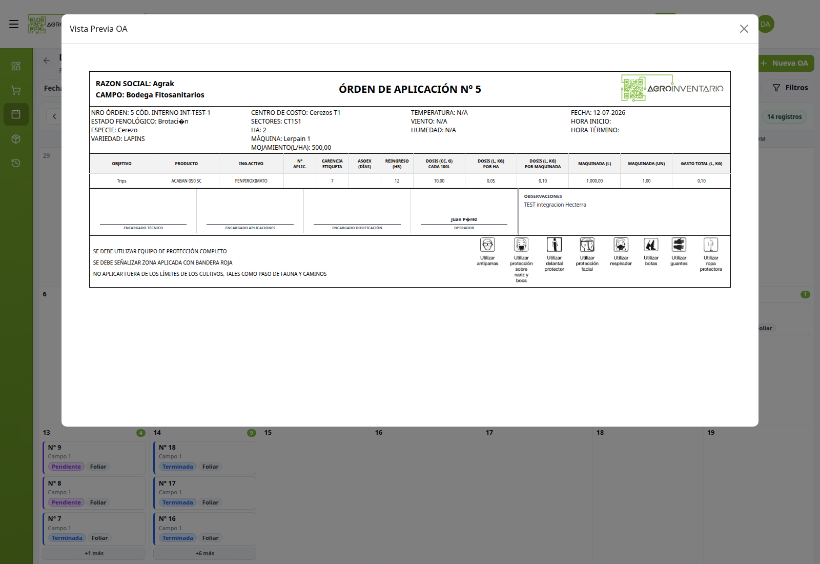Open the DA user avatar
820x564 pixels.
(x=766, y=24)
